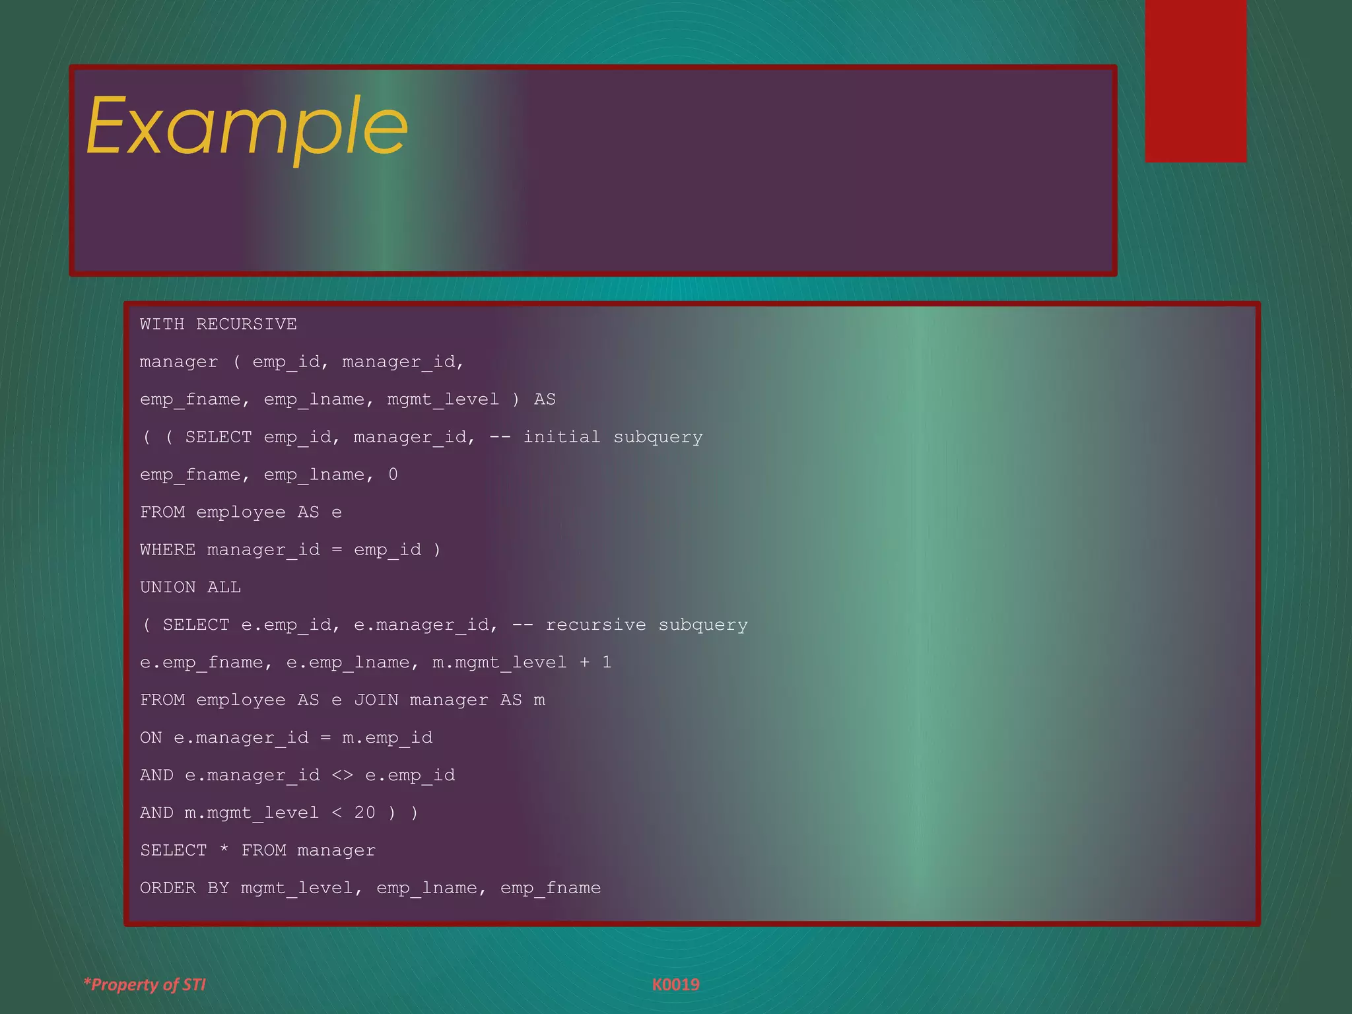Select the line "FROM employee AS e"
This screenshot has height=1014, width=1352.
point(241,512)
